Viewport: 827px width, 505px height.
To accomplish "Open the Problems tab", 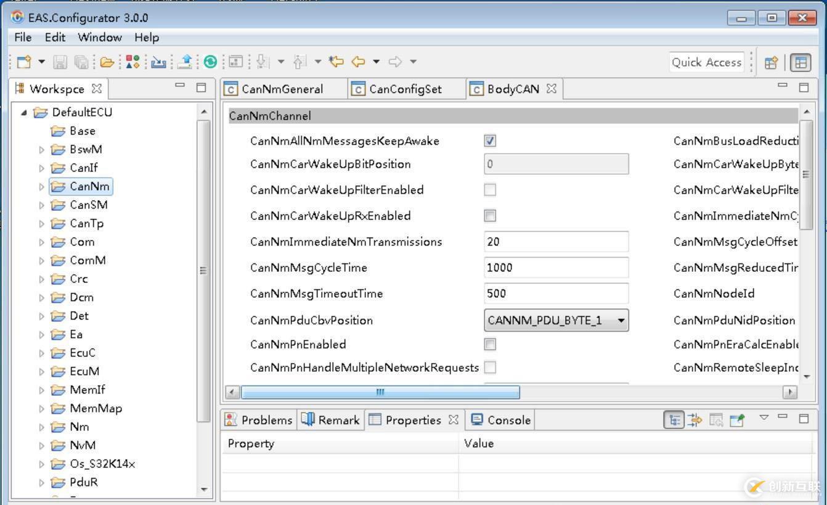I will click(x=259, y=420).
